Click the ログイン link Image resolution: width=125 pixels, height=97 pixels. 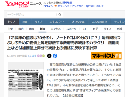click(x=48, y=6)
